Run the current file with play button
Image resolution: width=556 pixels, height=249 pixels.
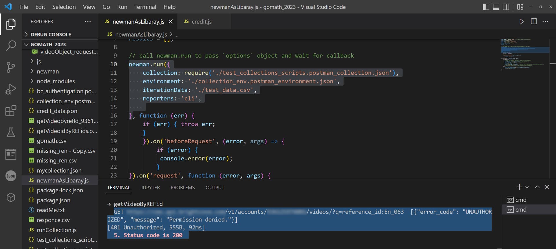pyautogui.click(x=522, y=21)
